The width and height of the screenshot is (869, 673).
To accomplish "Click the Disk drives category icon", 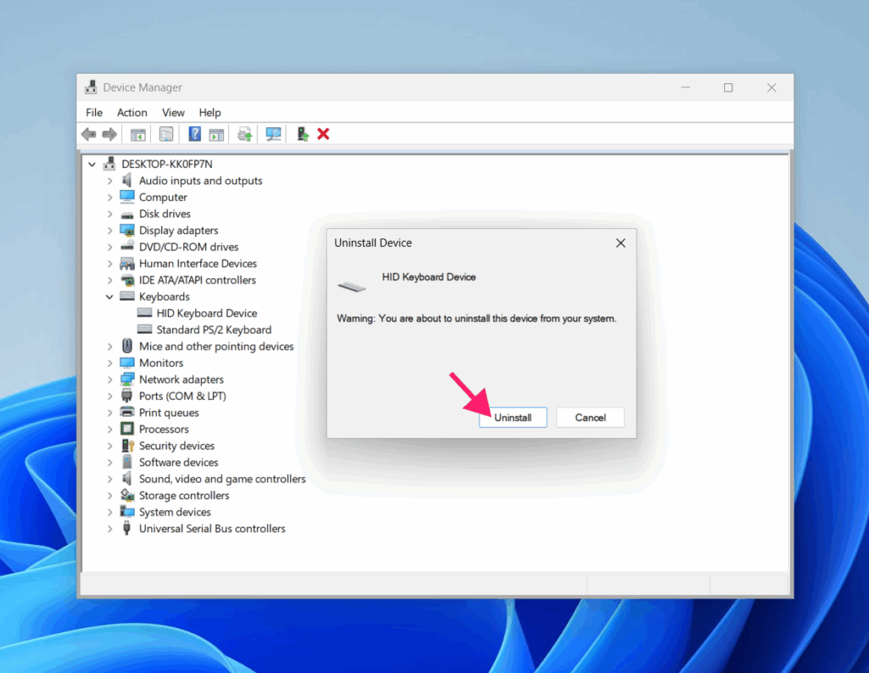I will click(x=127, y=215).
